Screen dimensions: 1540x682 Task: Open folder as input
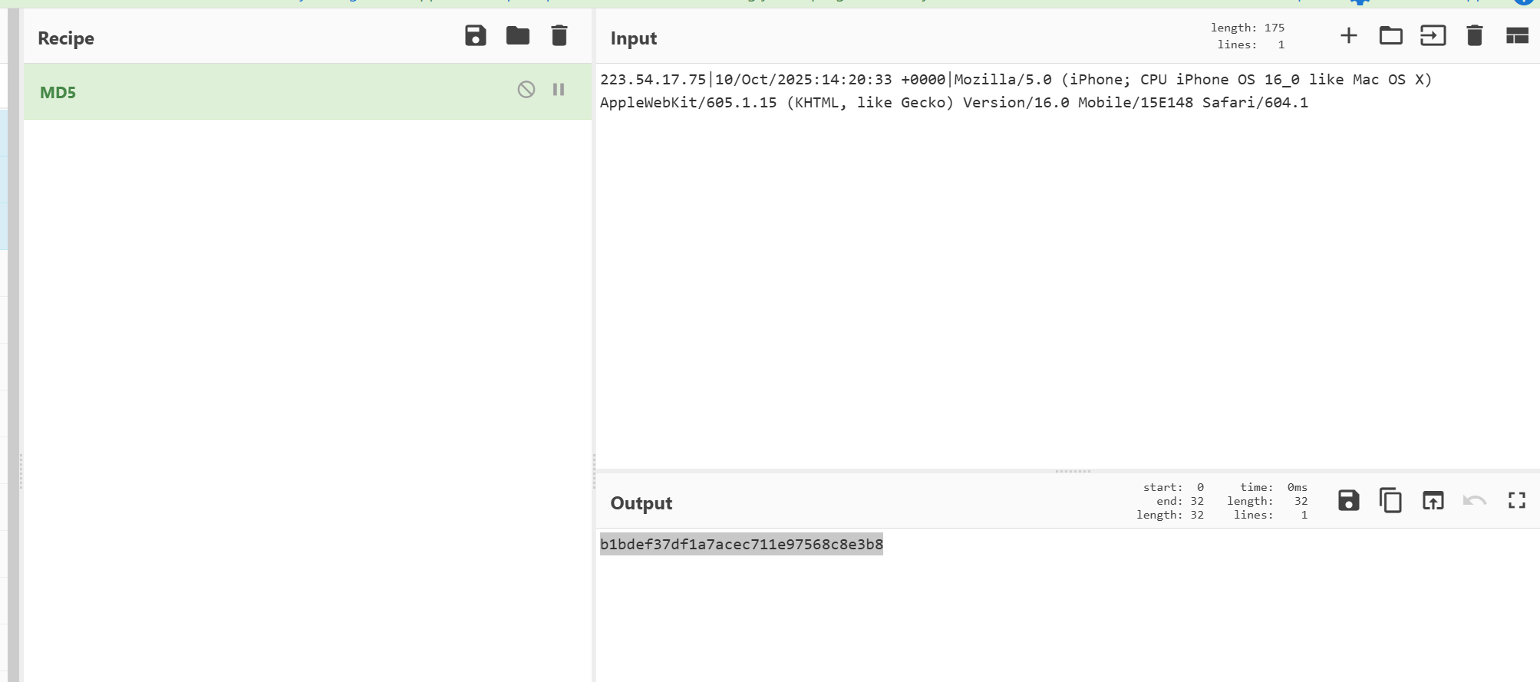(1391, 35)
